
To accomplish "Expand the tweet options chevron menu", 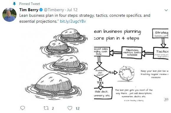I will pos(166,10).
